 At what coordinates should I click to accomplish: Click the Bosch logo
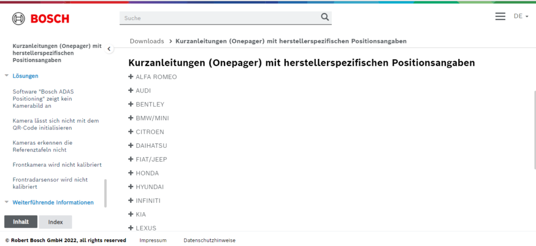[40, 18]
